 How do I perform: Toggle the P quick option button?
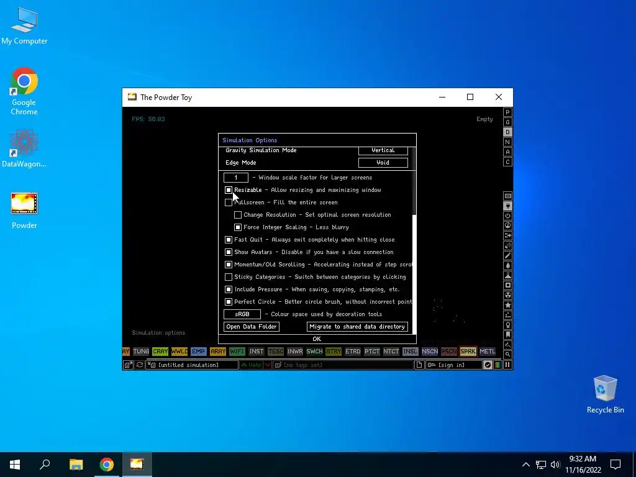click(x=507, y=112)
